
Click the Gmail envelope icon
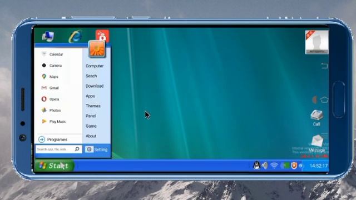44,88
